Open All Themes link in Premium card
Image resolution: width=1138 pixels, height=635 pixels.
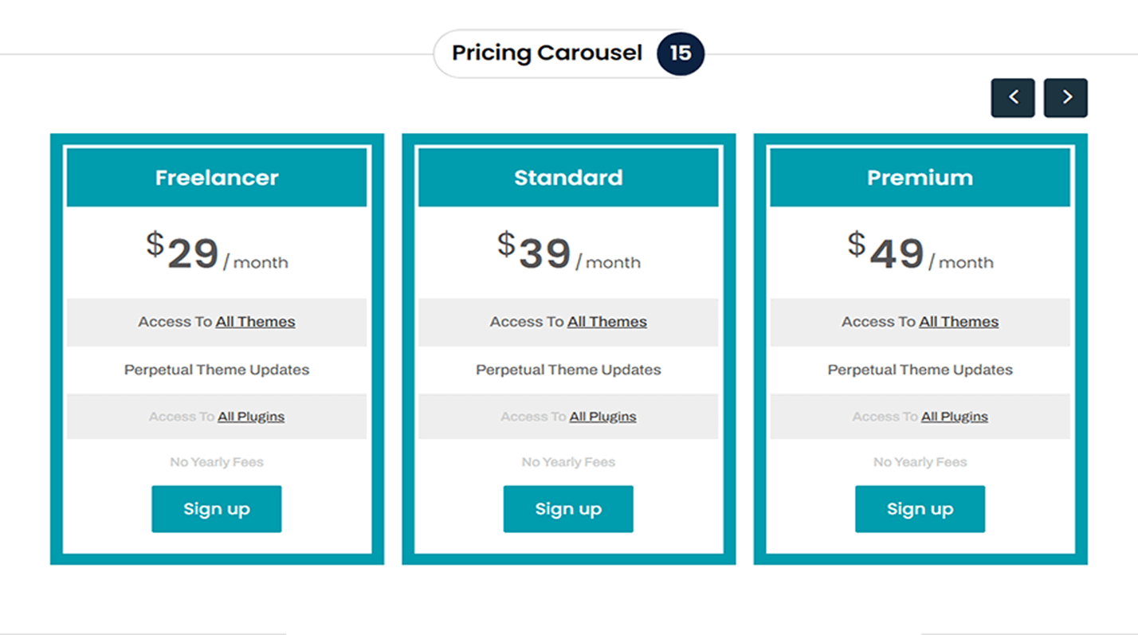pyautogui.click(x=959, y=322)
